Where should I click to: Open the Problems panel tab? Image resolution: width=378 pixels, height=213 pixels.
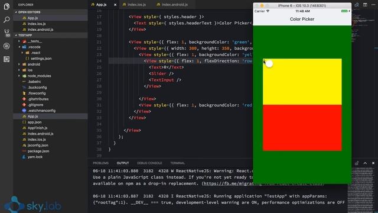pos(101,163)
